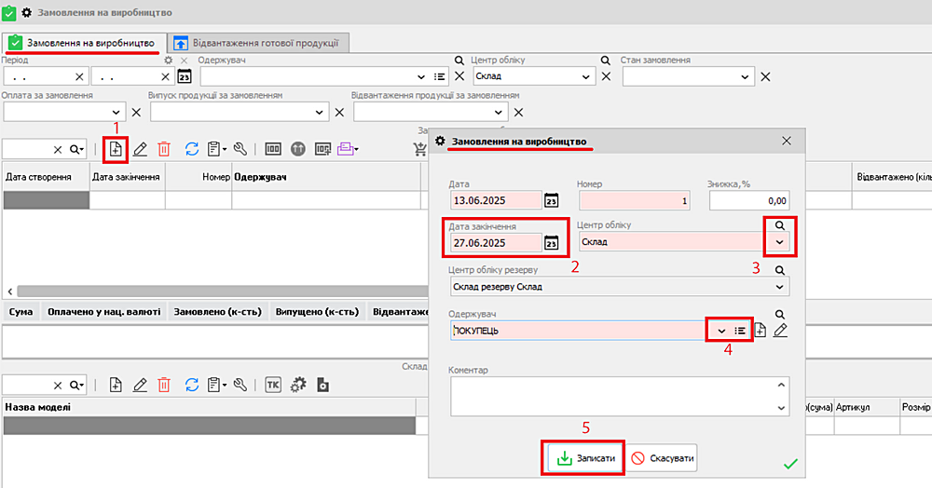Click the edit pencil icon beside Одержувач in dialog
The image size is (932, 488).
tap(781, 330)
